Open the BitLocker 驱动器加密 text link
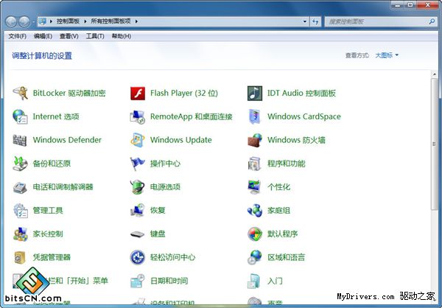 [x=69, y=93]
